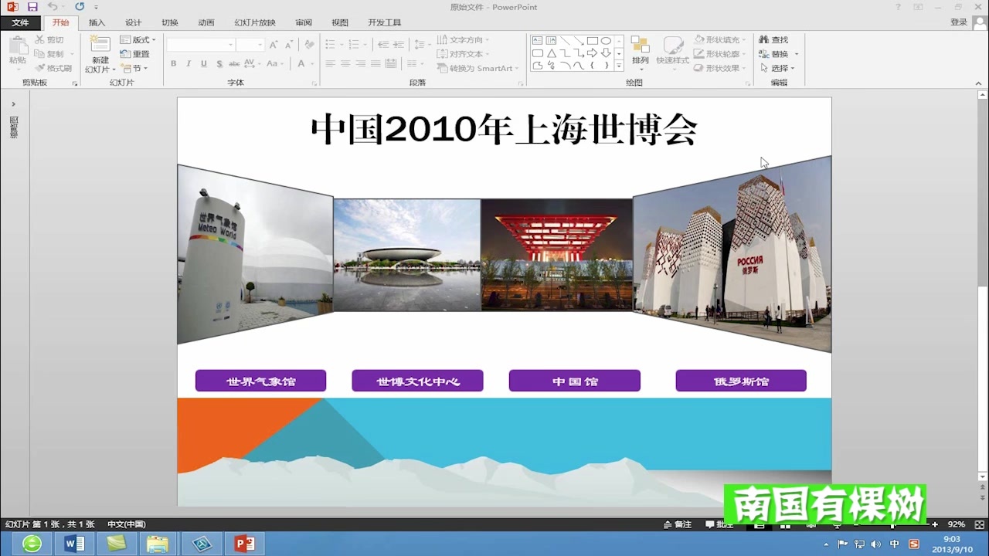The image size is (989, 556).
Task: Open the 选择 (Select) dropdown
Action: coord(777,68)
